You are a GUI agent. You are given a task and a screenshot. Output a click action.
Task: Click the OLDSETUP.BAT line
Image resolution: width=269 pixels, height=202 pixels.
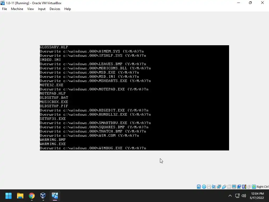pos(54,98)
